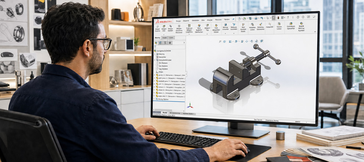Image resolution: width=364 pixels, height=162 pixels.
Task: Click the tree filter input field
Action: pos(171,47)
